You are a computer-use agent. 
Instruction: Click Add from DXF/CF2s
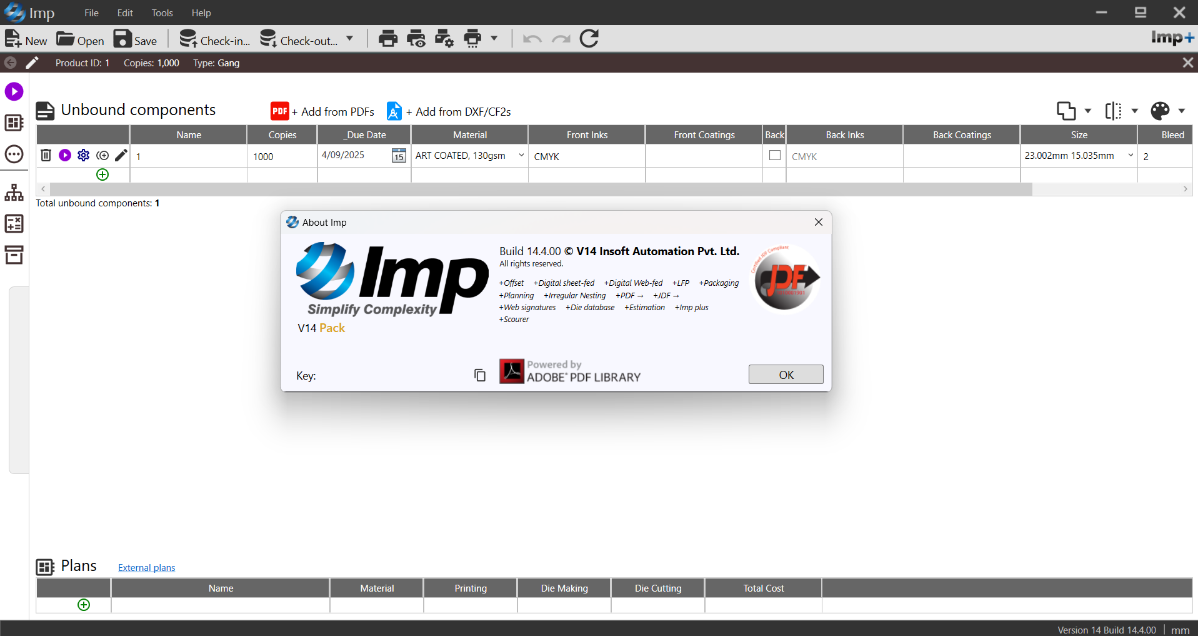[x=449, y=111]
